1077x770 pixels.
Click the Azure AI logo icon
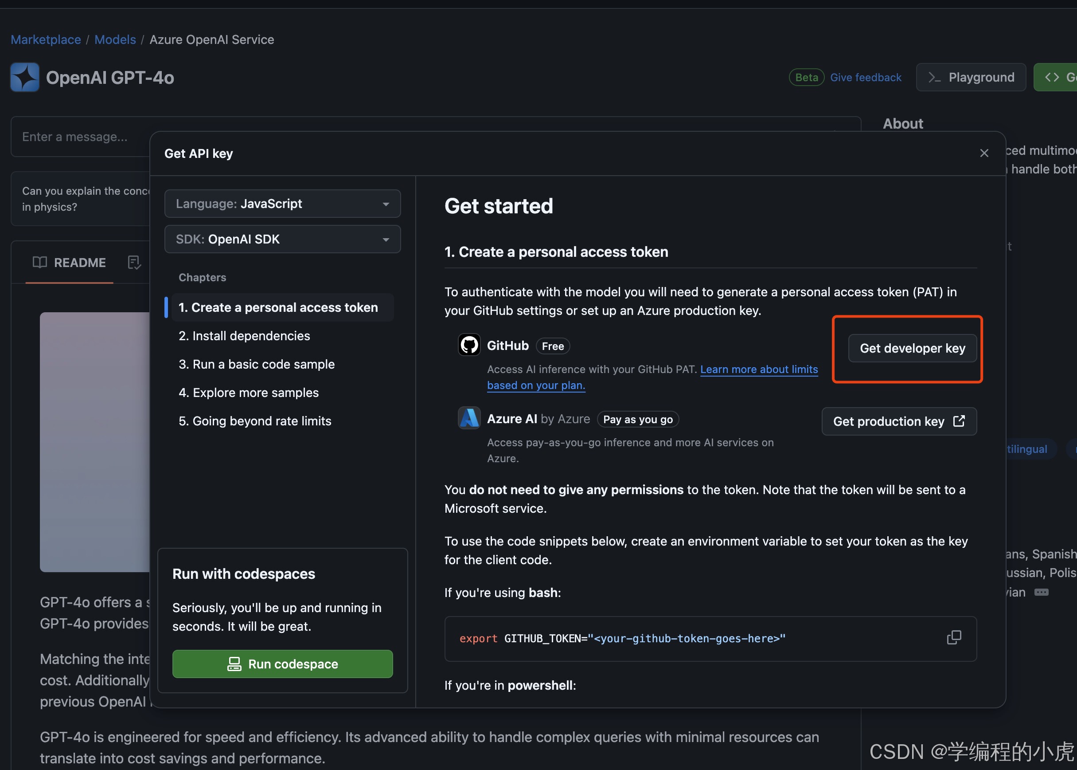[x=469, y=418]
